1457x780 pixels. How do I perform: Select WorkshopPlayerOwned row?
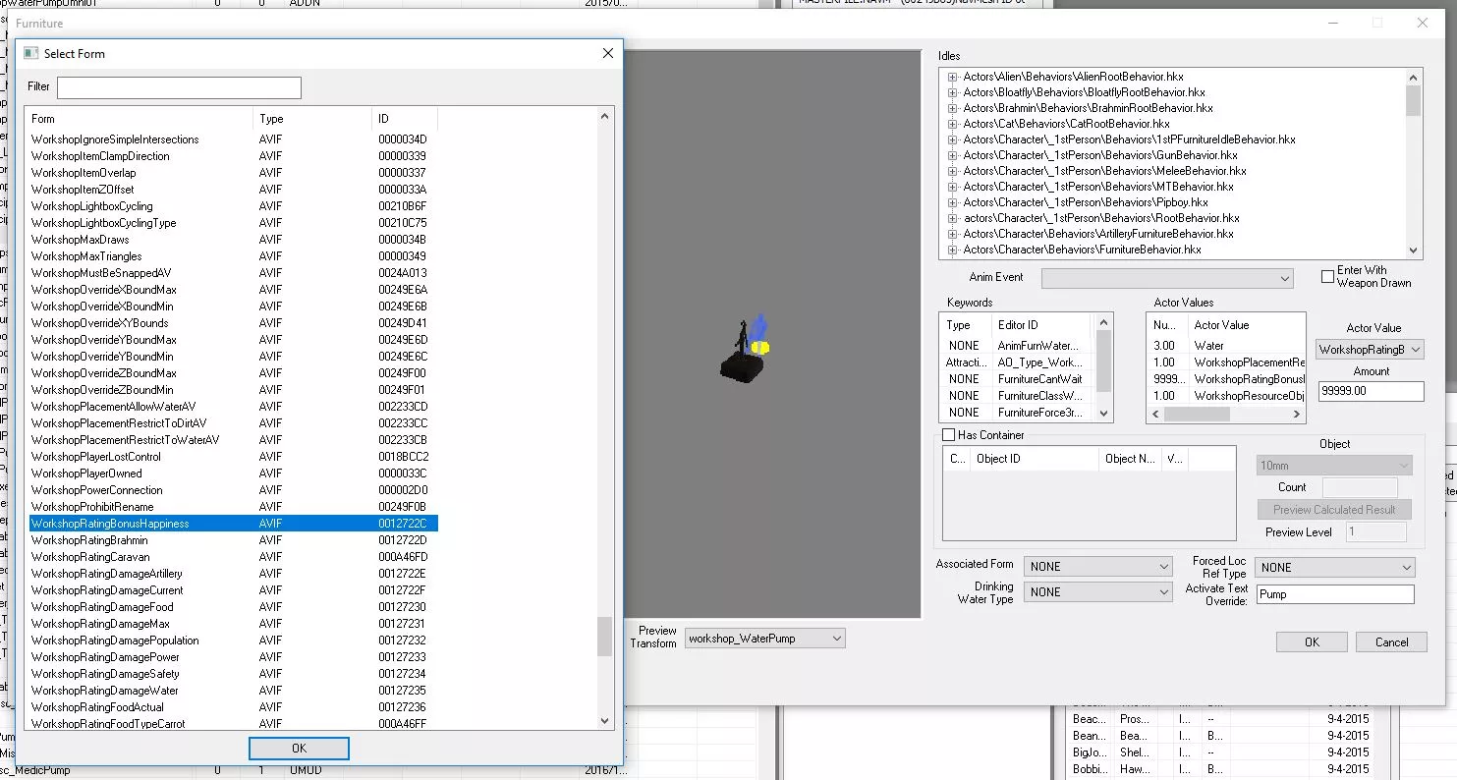tap(234, 474)
